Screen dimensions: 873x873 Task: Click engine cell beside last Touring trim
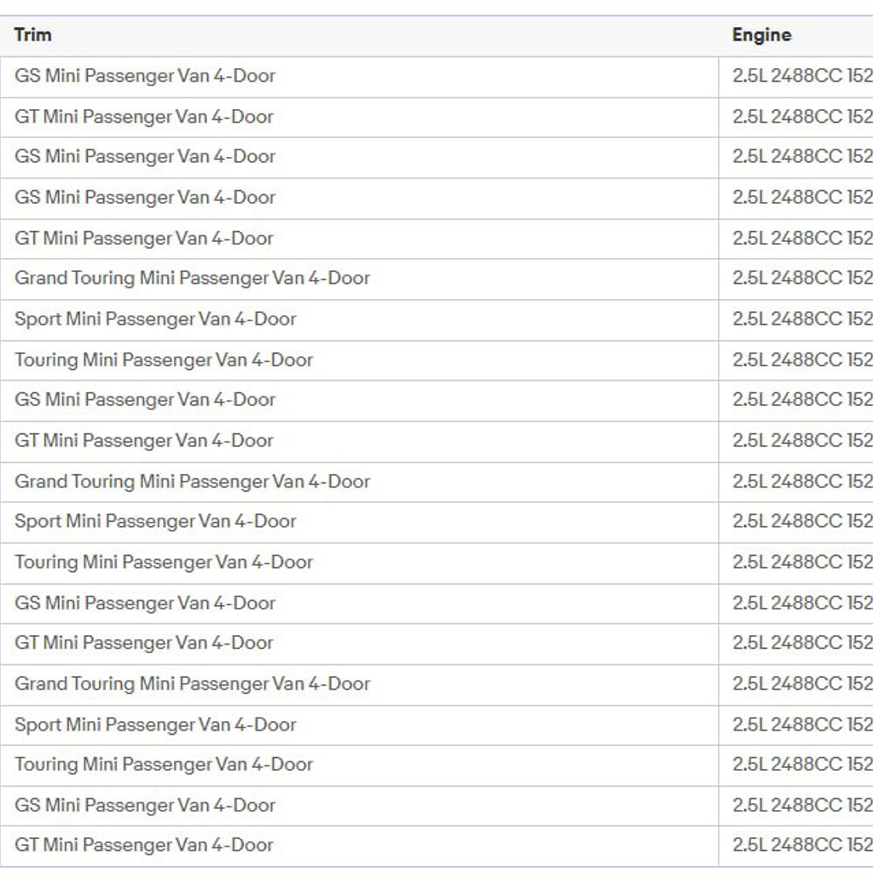[795, 765]
